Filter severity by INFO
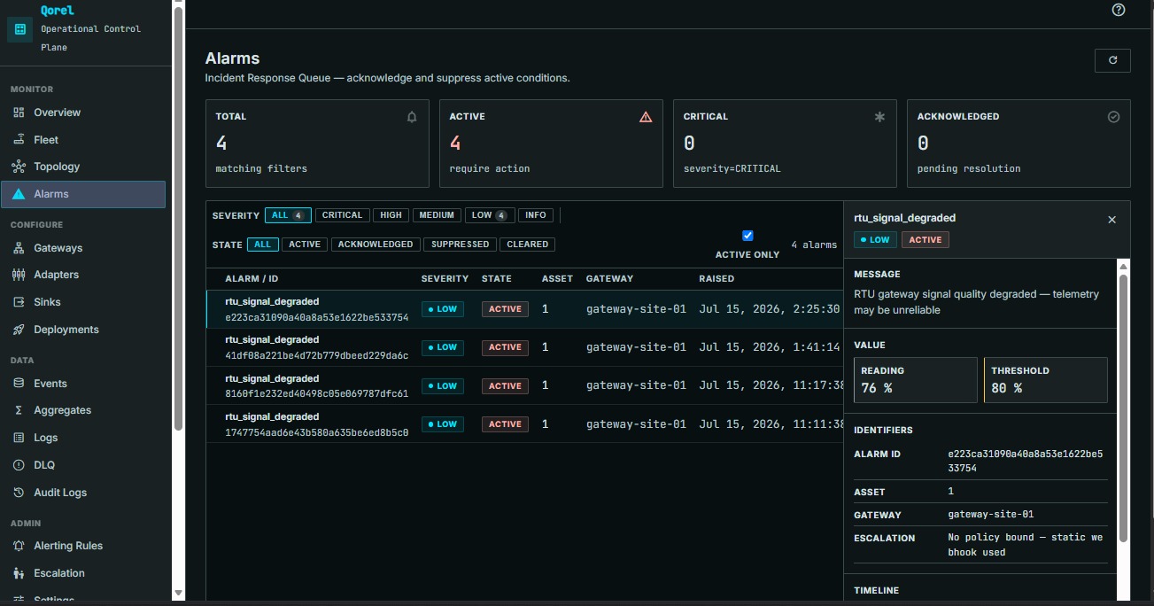 click(x=536, y=215)
